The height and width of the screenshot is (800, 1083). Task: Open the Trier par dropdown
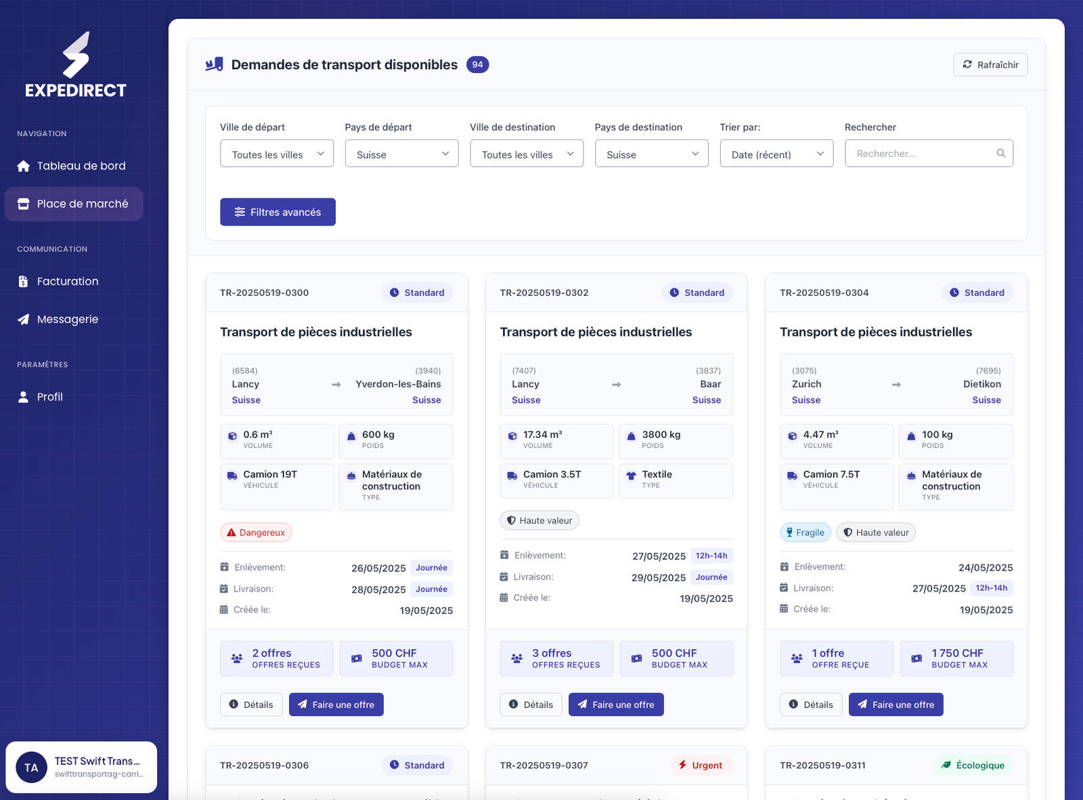click(777, 154)
